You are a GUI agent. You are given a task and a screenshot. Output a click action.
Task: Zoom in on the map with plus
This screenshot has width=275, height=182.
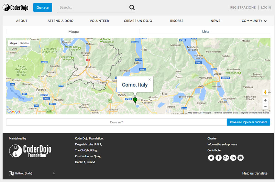265,100
